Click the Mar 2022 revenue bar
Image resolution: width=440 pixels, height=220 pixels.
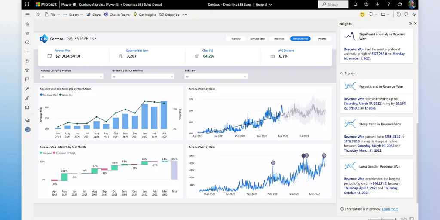click(x=164, y=115)
